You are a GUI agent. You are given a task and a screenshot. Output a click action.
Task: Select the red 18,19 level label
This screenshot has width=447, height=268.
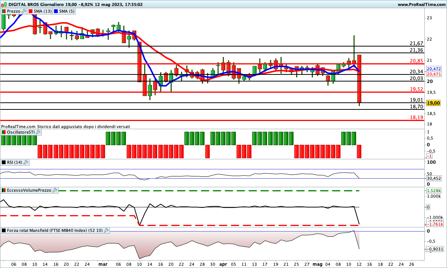pyautogui.click(x=416, y=117)
